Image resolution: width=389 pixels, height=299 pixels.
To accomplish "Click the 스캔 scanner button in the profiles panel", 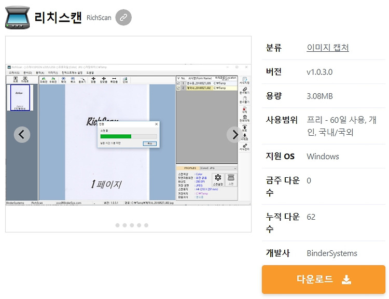I will click(231, 180).
